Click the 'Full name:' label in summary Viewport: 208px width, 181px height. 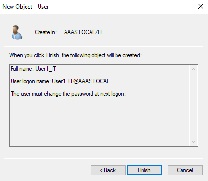[22, 69]
